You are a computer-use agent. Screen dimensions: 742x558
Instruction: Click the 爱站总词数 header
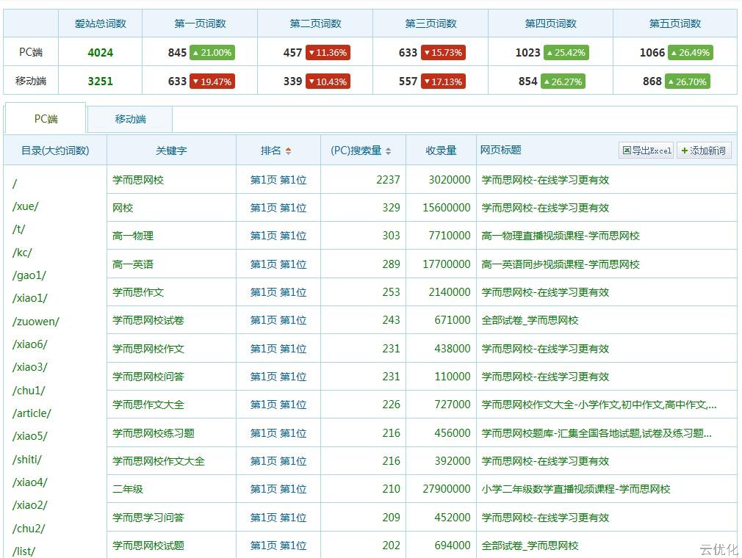[x=101, y=23]
